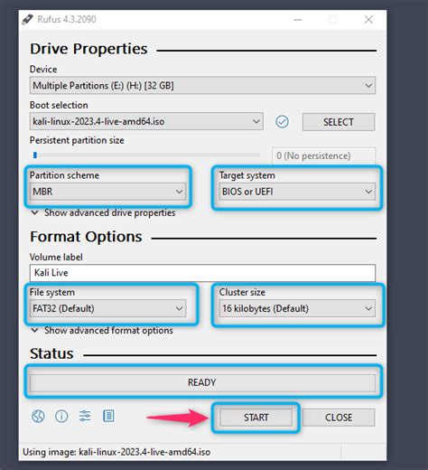This screenshot has width=428, height=470.
Task: Open the File system FAT32 dropdown
Action: pyautogui.click(x=107, y=308)
